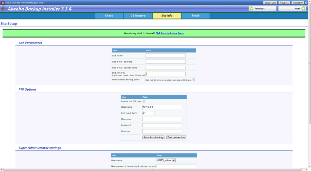Enable the FTP layer checkbox

[144, 101]
